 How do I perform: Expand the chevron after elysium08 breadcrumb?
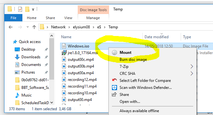(93, 27)
